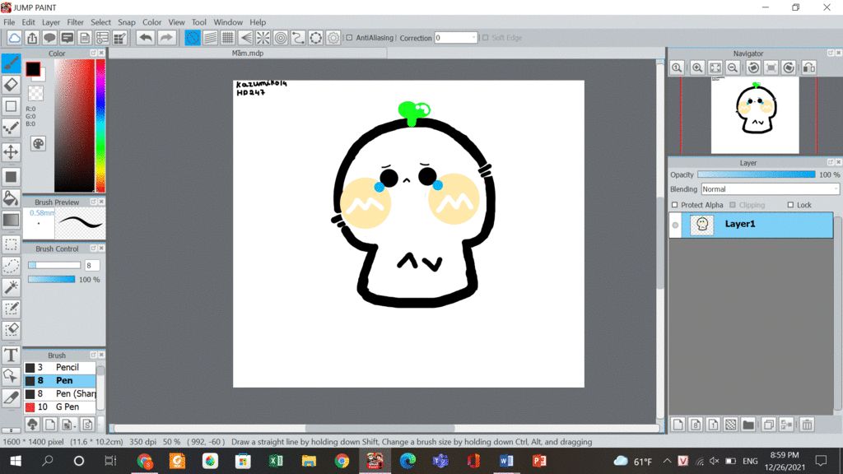Enable the parallel lines snap

[210, 38]
